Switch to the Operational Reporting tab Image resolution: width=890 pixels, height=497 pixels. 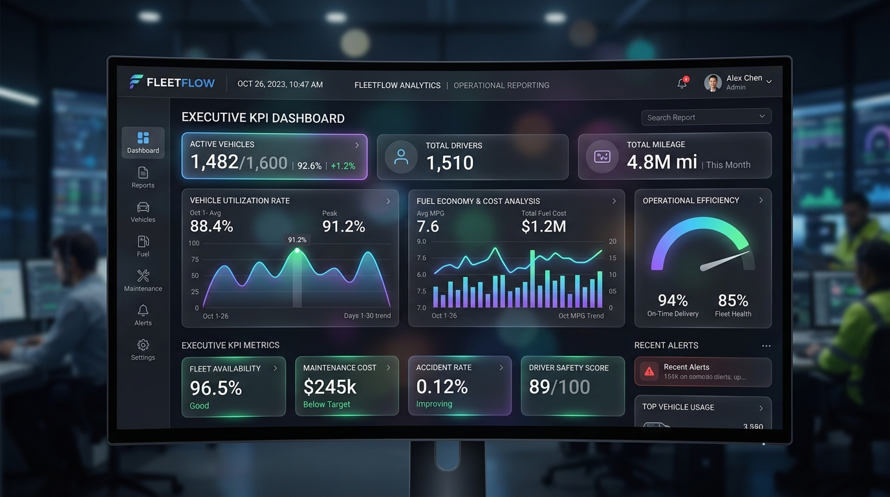tap(501, 85)
